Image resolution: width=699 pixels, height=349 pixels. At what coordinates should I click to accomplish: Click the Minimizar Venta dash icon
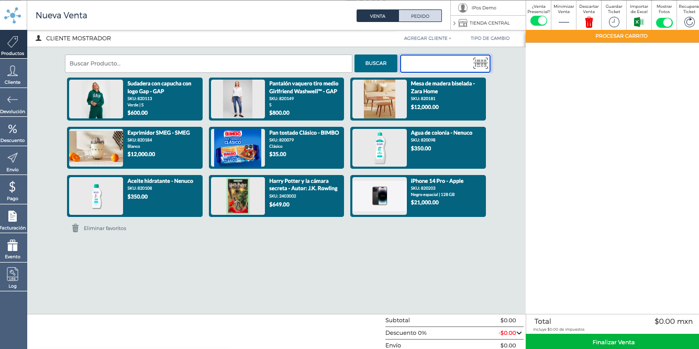[x=564, y=22]
